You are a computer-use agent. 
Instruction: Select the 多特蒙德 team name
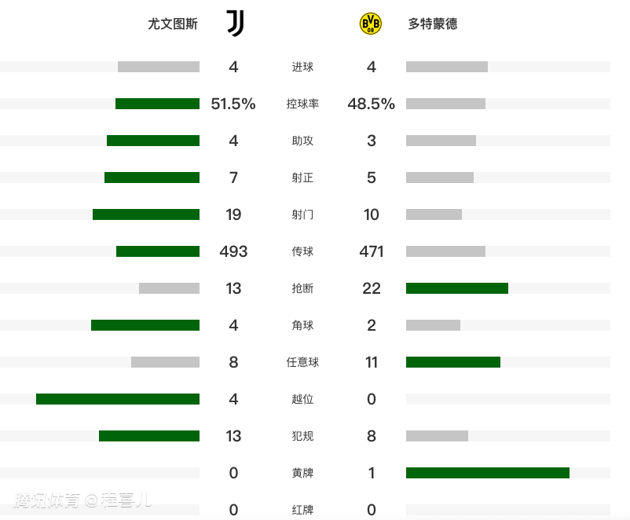click(432, 24)
